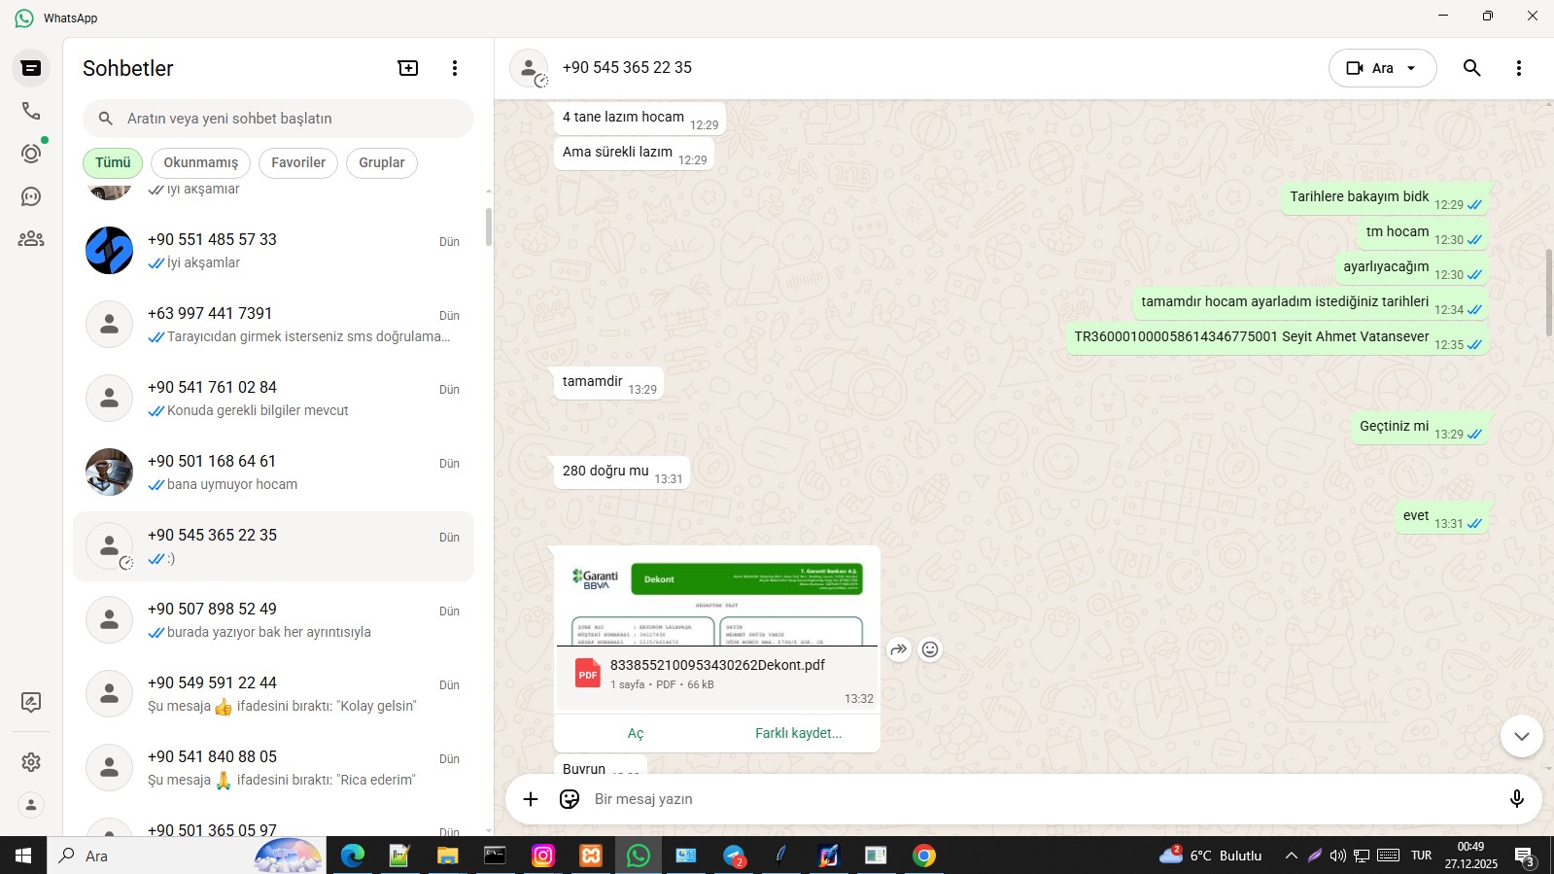Open the profile icon at sidebar bottom
This screenshot has height=874, width=1554.
point(31,805)
